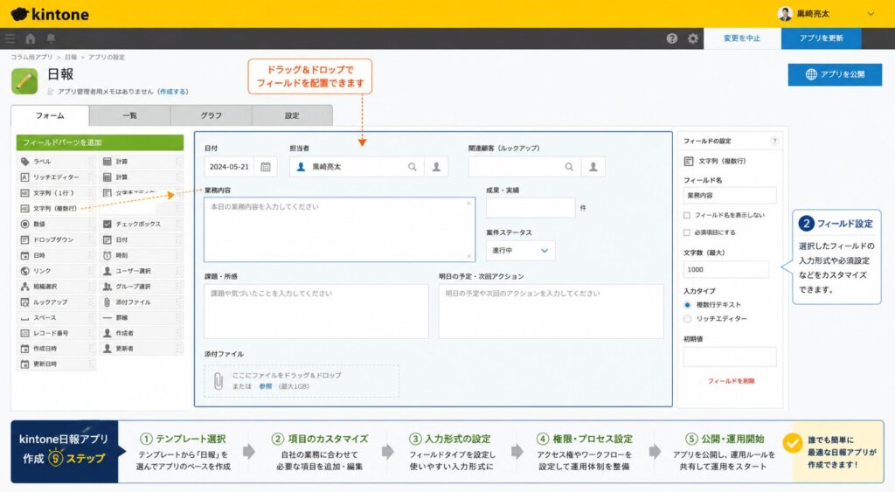Switch to the グラフ tab
This screenshot has height=492, width=895.
point(211,115)
